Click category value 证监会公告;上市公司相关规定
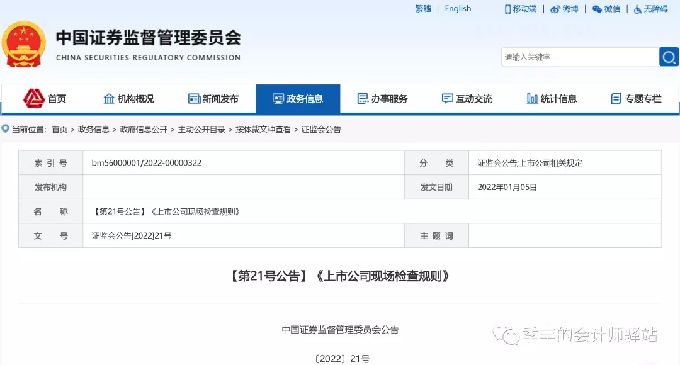680x365 pixels. (530, 163)
